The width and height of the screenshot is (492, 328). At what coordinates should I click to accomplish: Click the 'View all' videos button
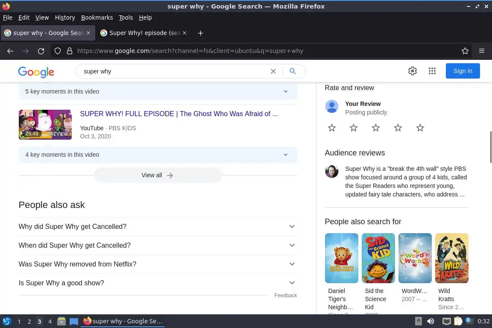(x=158, y=175)
